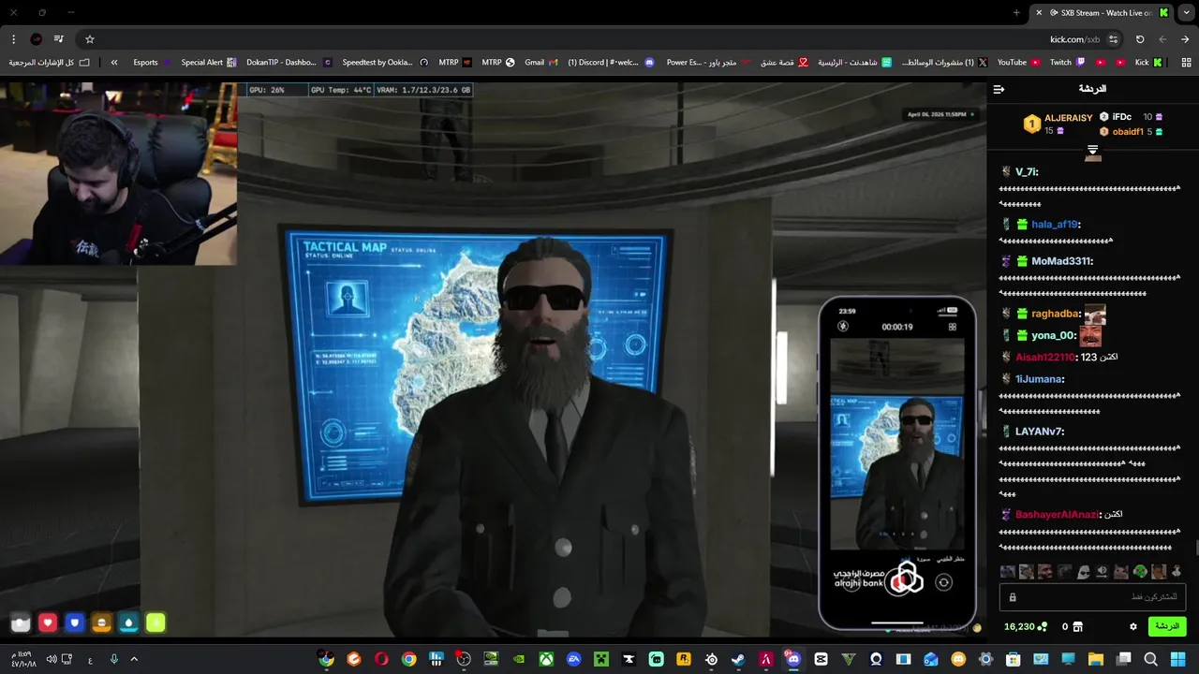Open Google Chrome from the taskbar
Image resolution: width=1199 pixels, height=674 pixels.
[x=409, y=659]
